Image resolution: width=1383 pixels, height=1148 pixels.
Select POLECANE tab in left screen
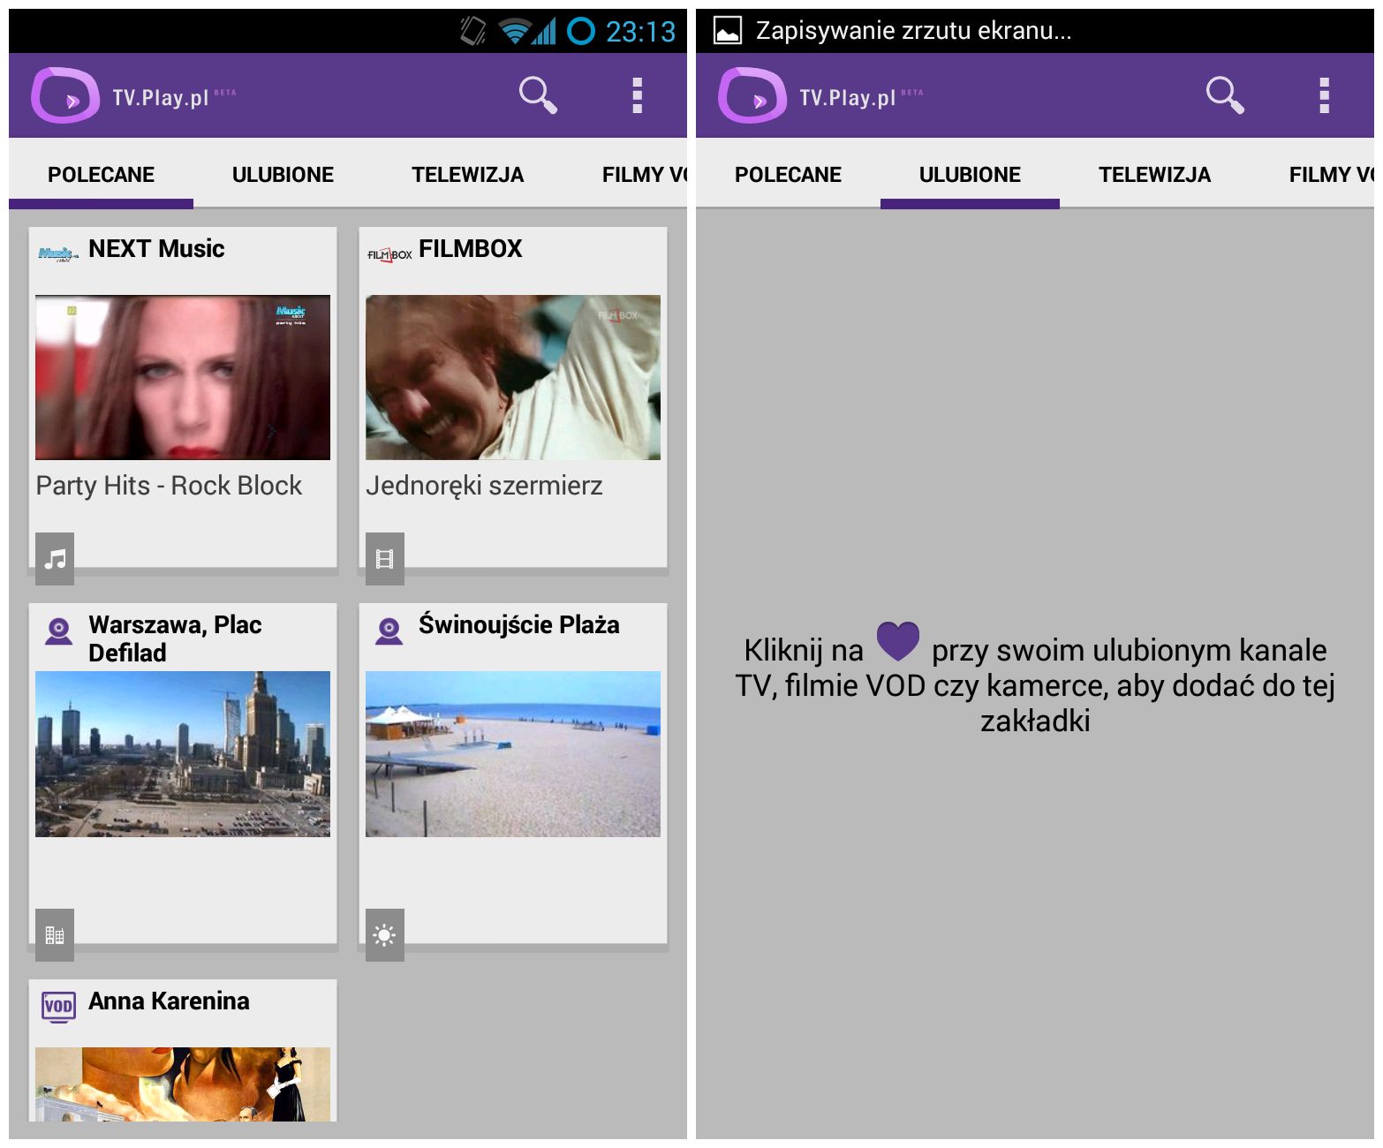(101, 175)
